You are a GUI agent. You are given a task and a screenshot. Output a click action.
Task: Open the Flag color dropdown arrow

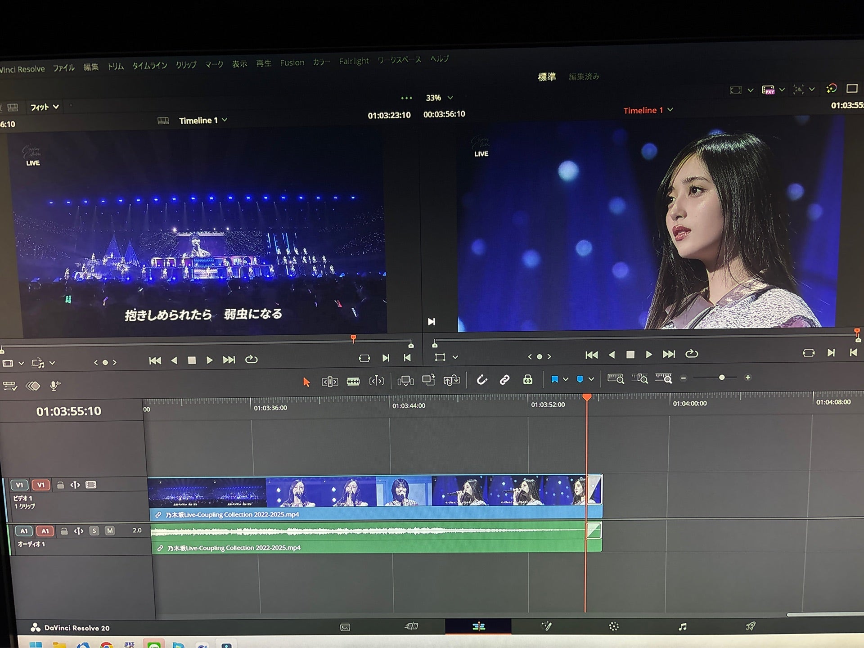coord(566,379)
